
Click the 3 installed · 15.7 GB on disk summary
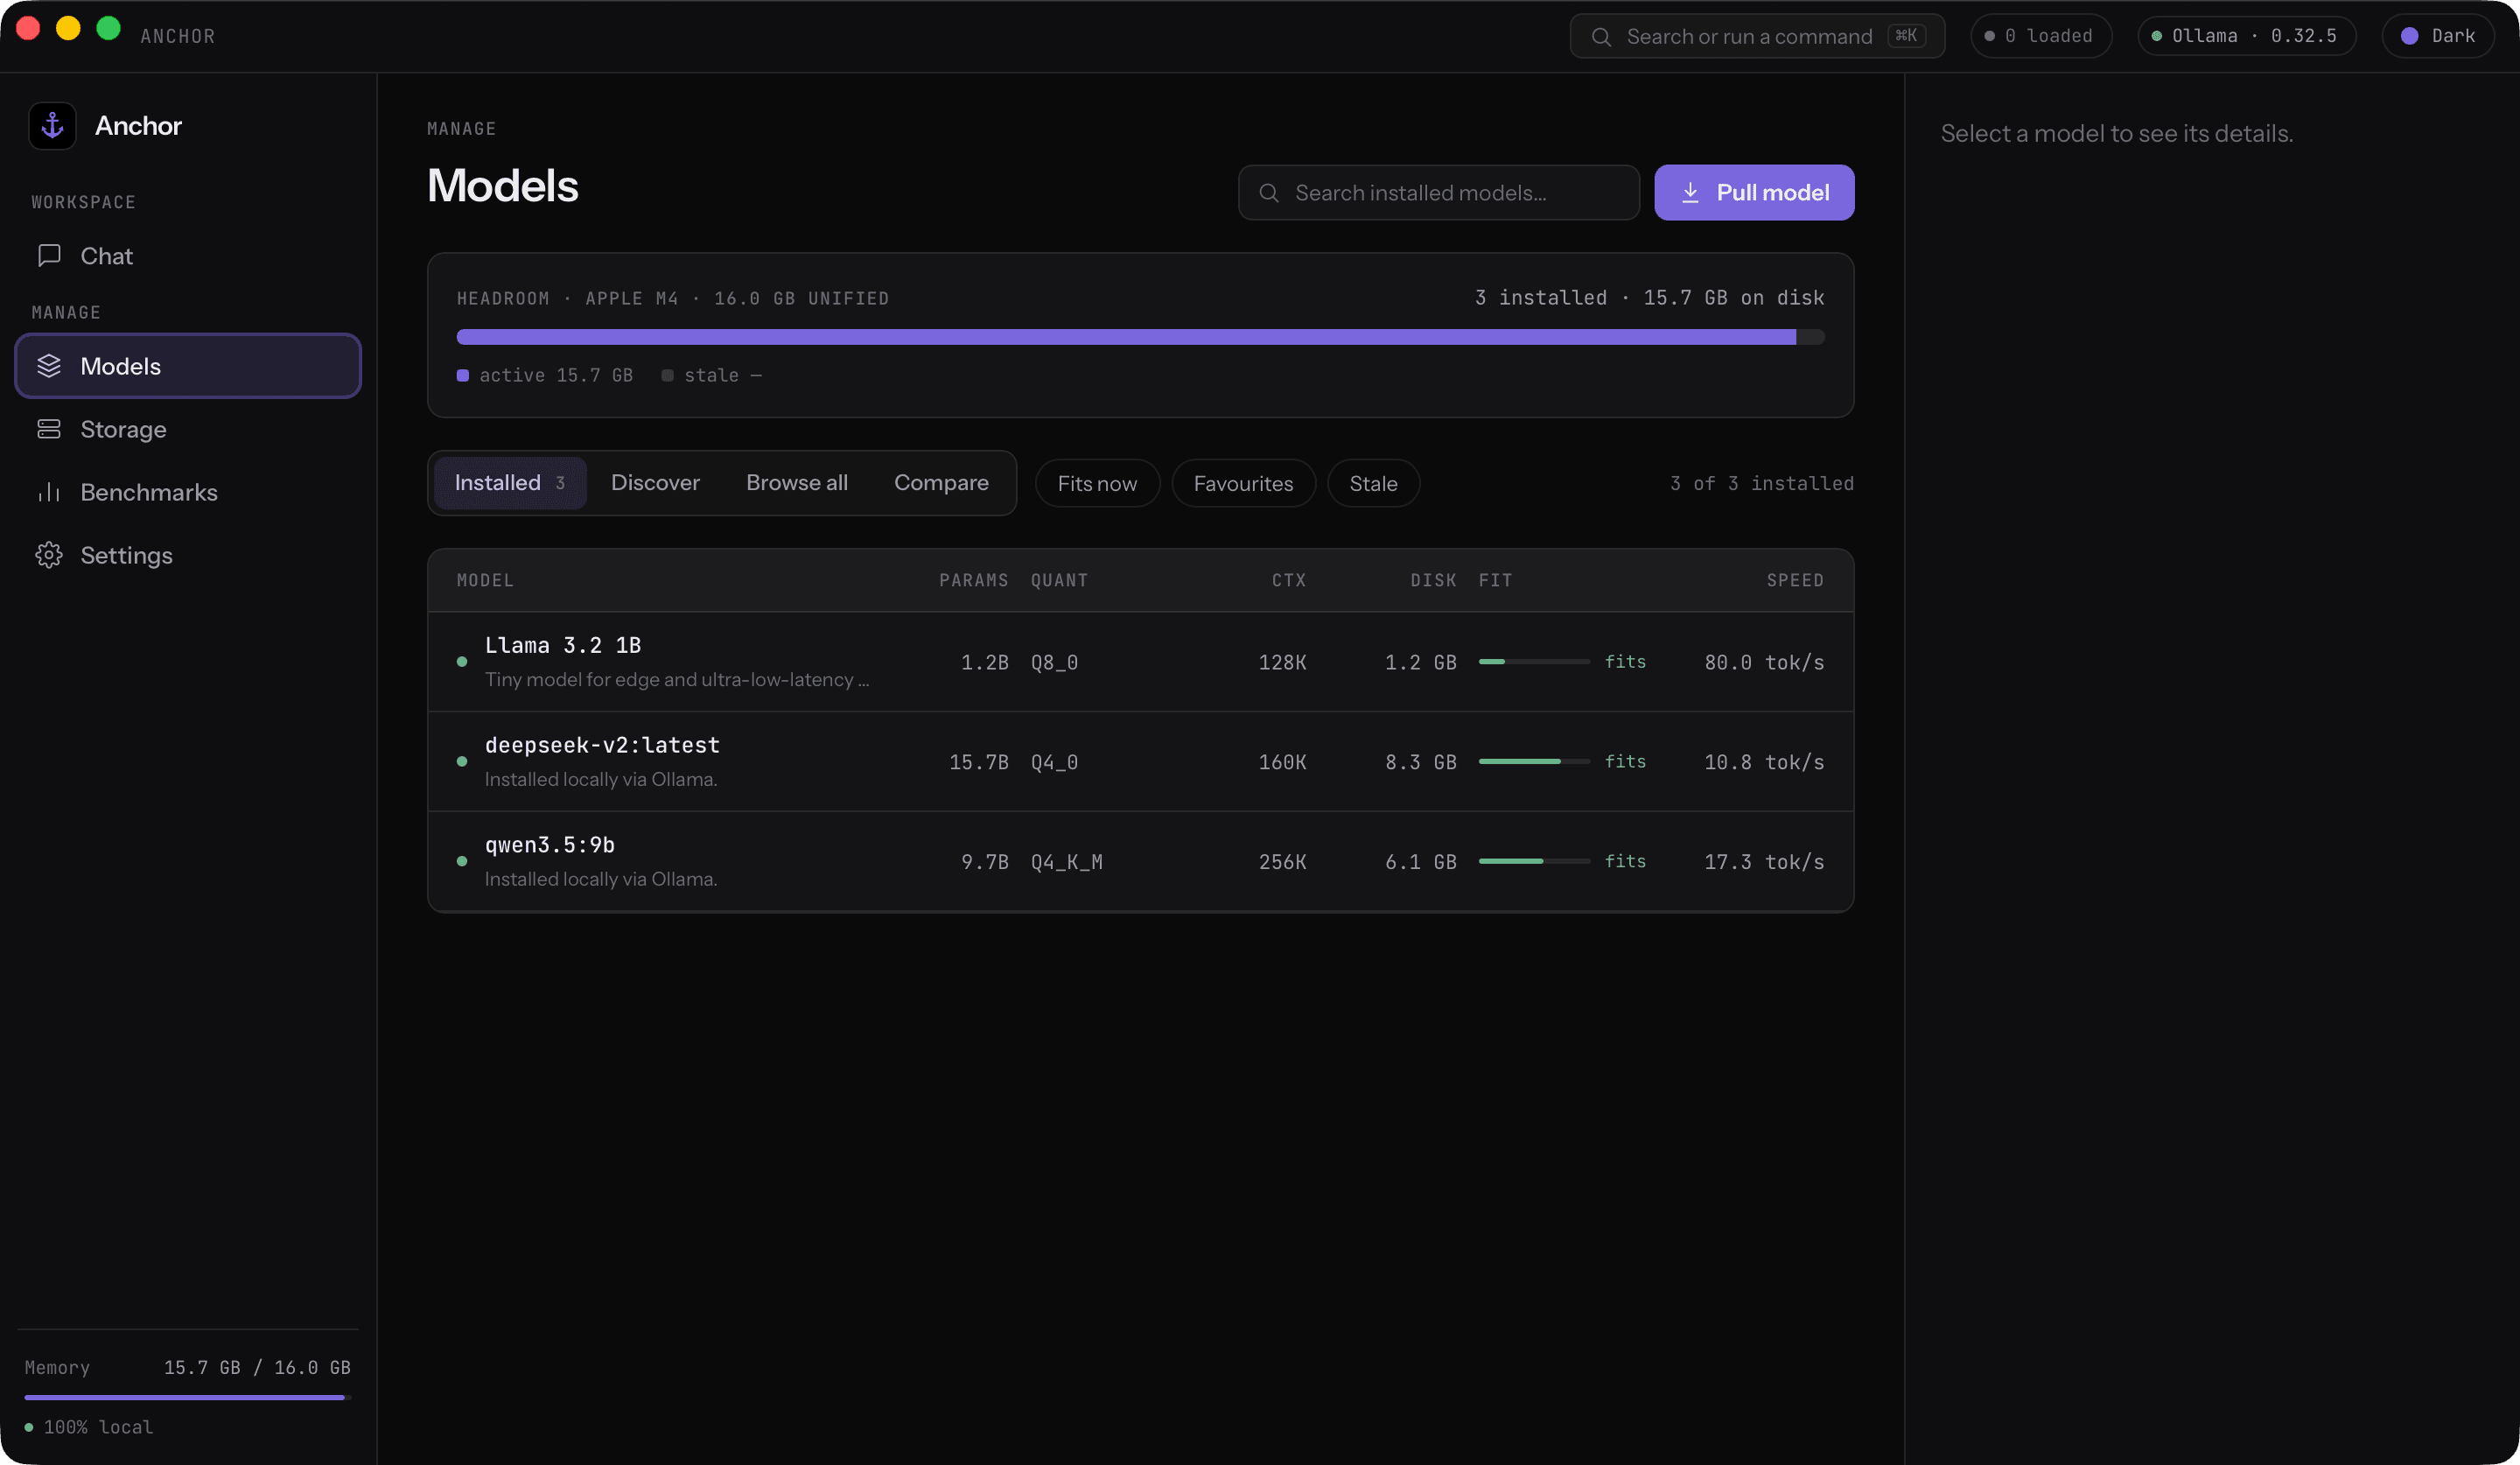pyautogui.click(x=1649, y=298)
